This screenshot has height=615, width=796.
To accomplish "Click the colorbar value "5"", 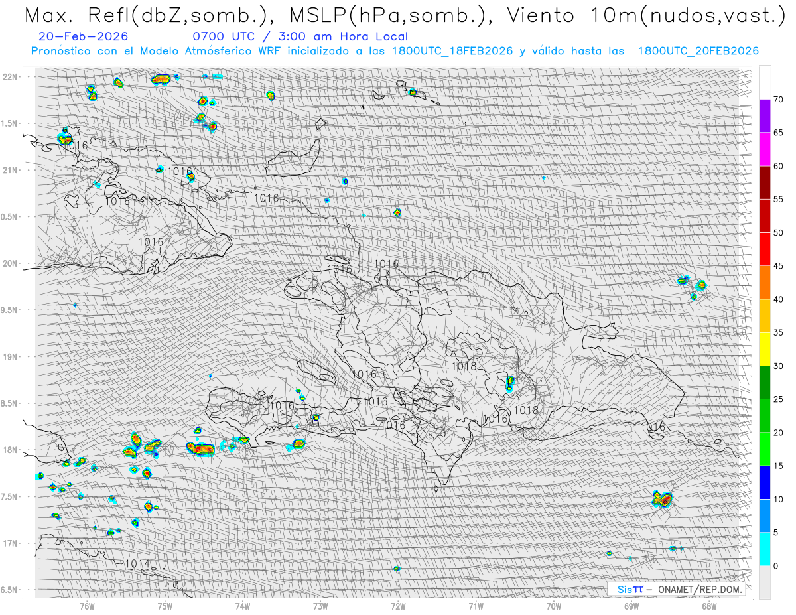I will pyautogui.click(x=775, y=533).
